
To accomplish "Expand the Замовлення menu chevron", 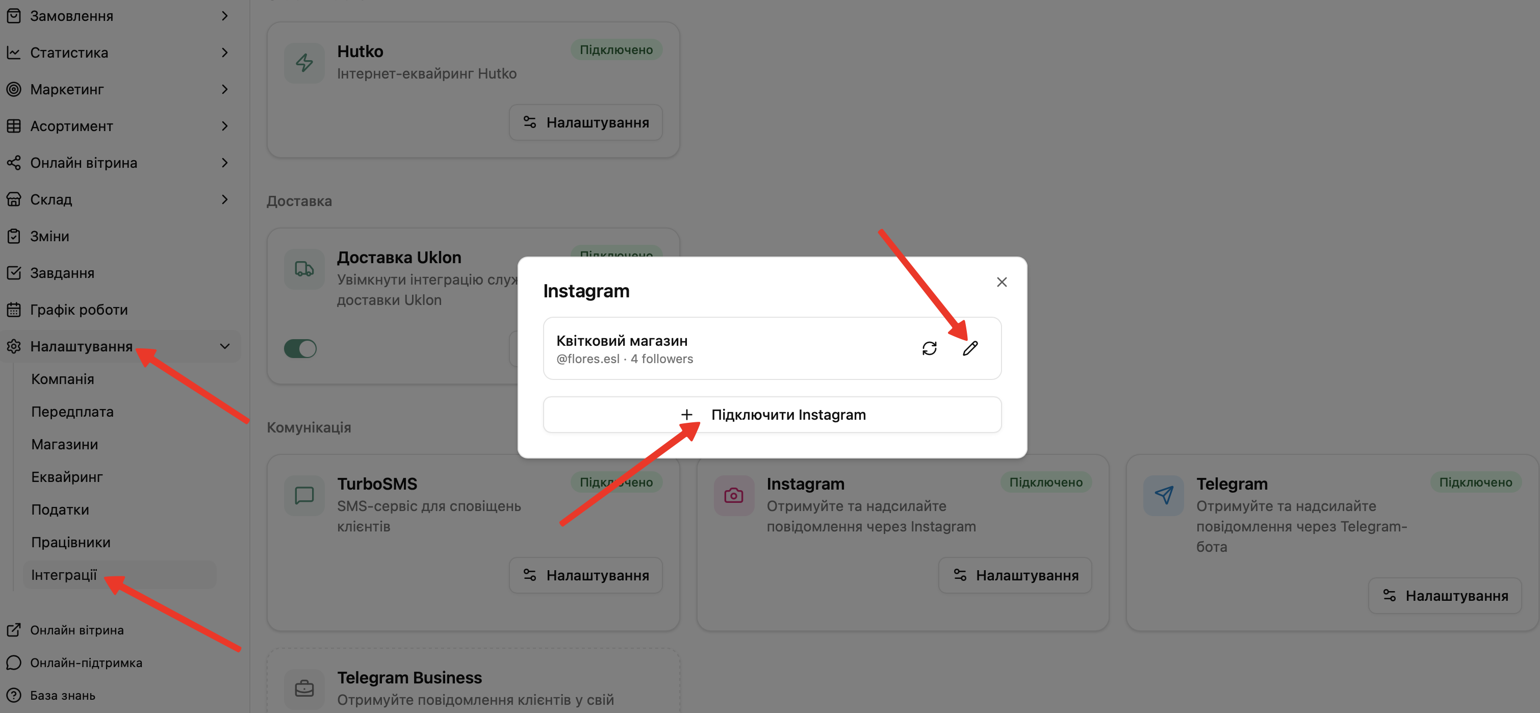I will [225, 16].
